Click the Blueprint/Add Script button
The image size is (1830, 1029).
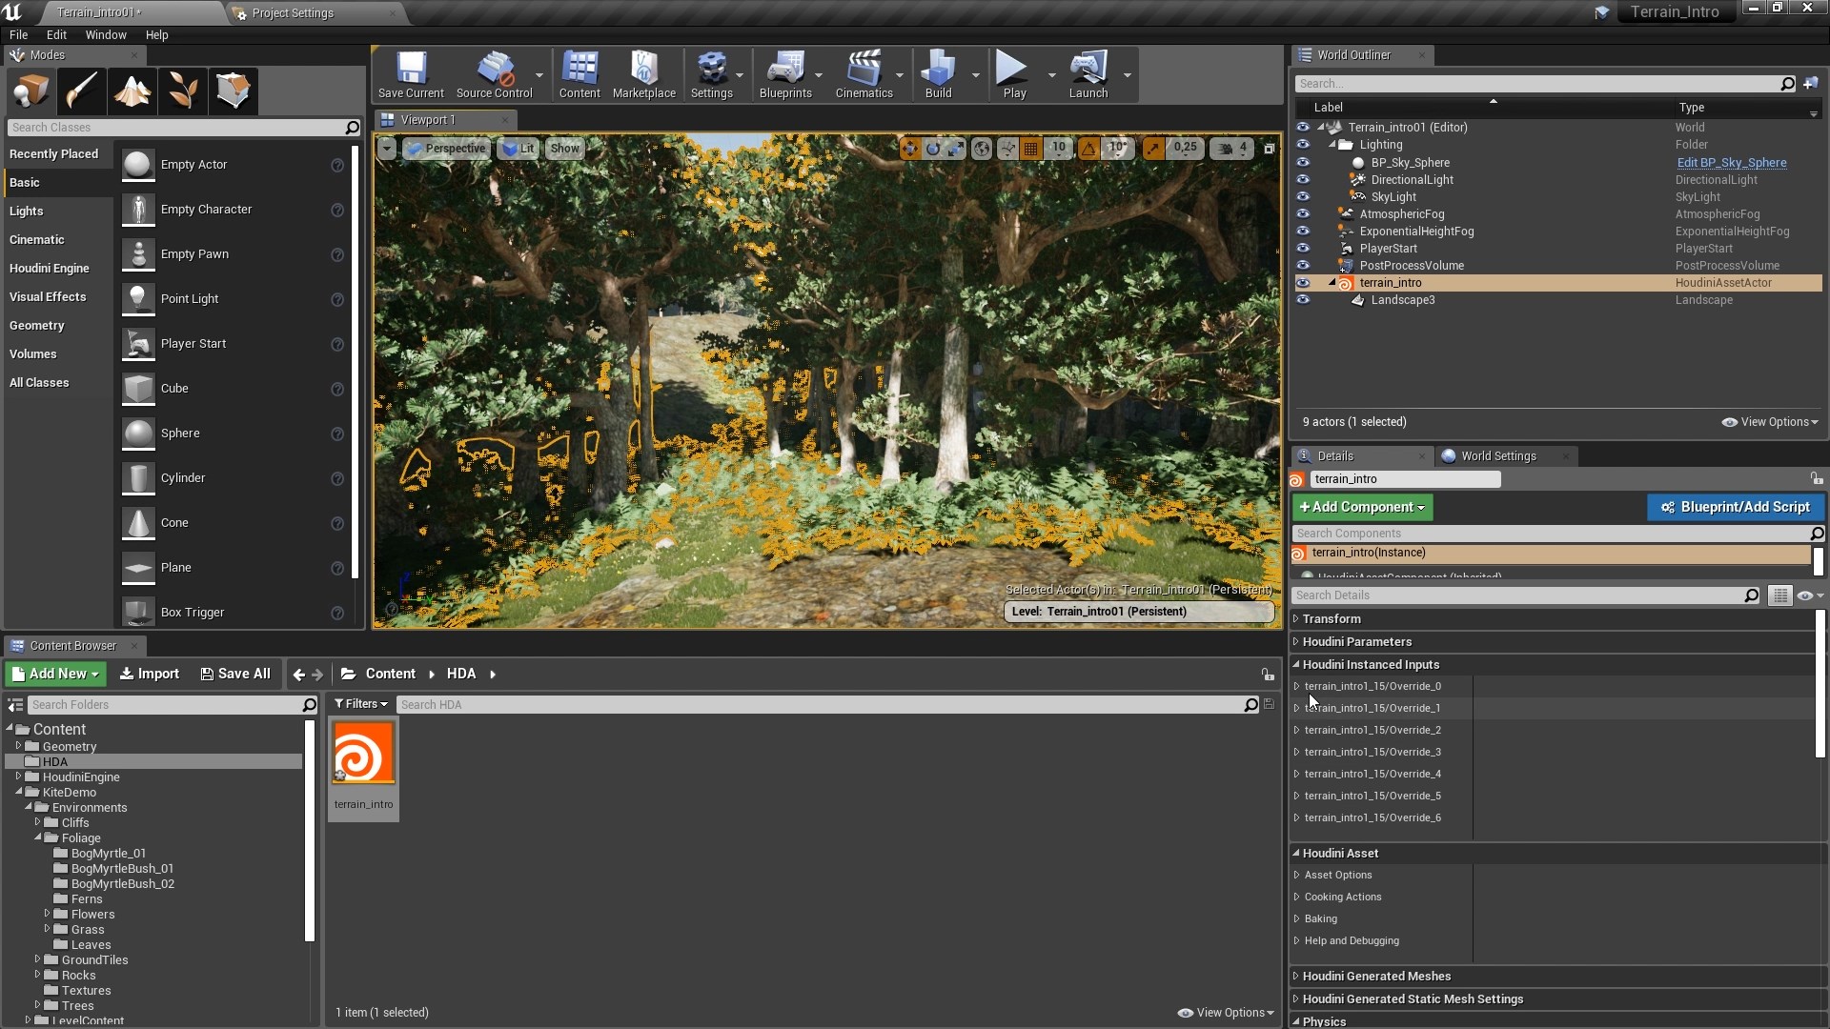pyautogui.click(x=1738, y=506)
